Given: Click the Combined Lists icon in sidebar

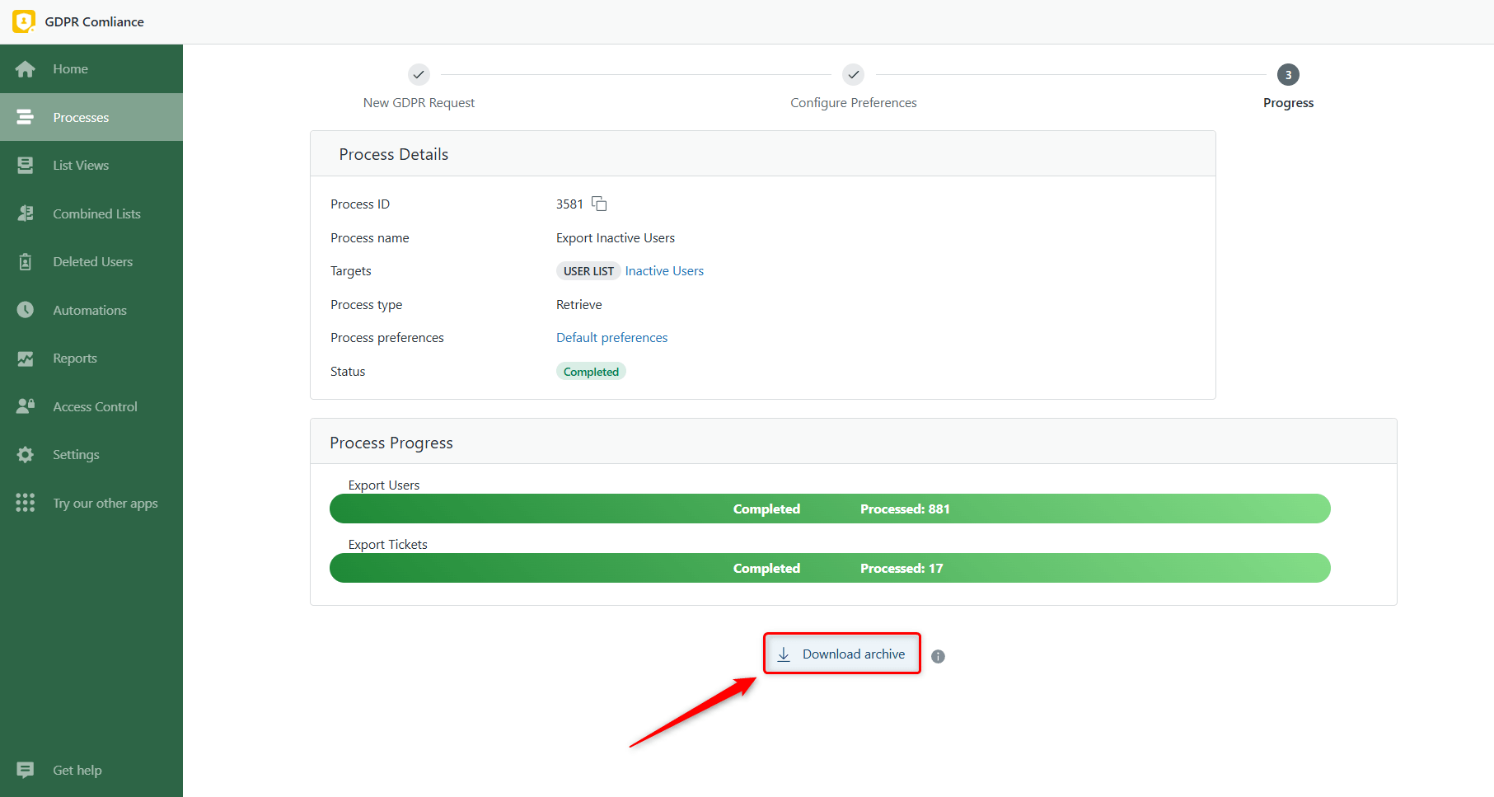Looking at the screenshot, I should [26, 213].
